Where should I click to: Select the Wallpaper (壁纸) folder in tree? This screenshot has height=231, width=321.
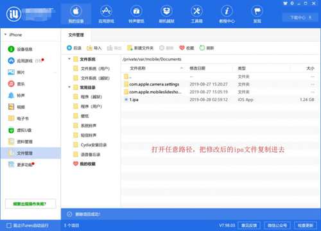pyautogui.click(x=81, y=116)
